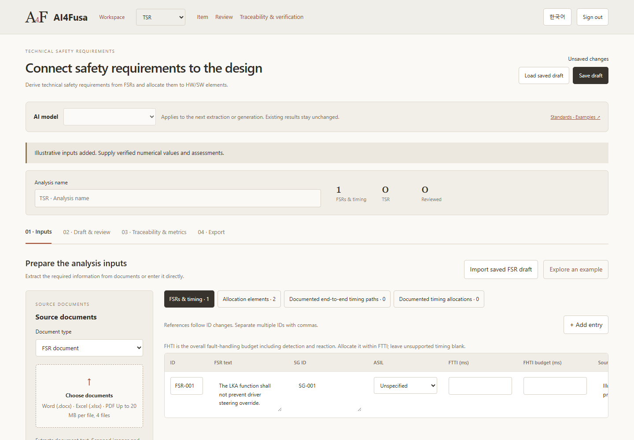634x440 pixels.
Task: Open the Review menu
Action: coord(224,17)
